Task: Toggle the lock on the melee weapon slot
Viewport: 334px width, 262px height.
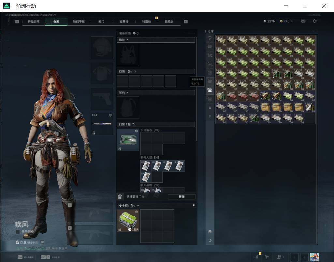Action: tap(94, 133)
